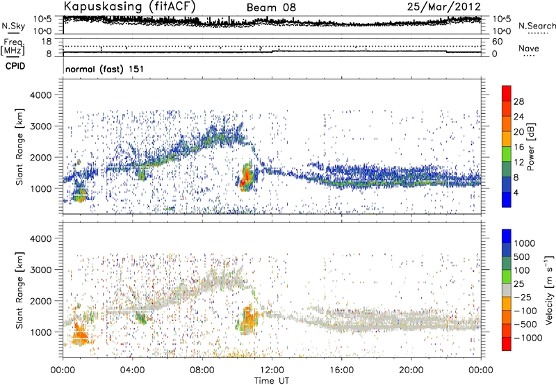Click the velocity colorbar value '1000'
The height and width of the screenshot is (385, 556).
pyautogui.click(x=525, y=243)
